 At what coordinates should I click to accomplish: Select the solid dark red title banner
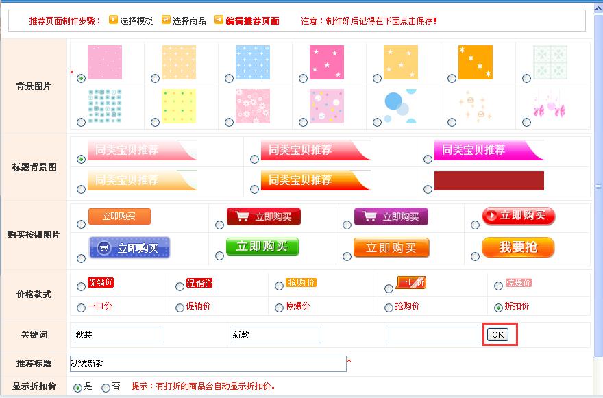(489, 181)
